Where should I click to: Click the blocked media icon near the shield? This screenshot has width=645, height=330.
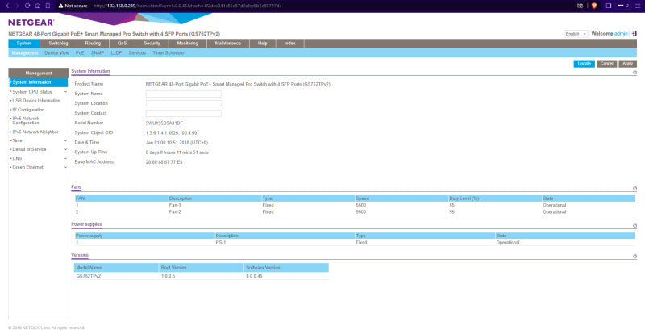[x=580, y=6]
